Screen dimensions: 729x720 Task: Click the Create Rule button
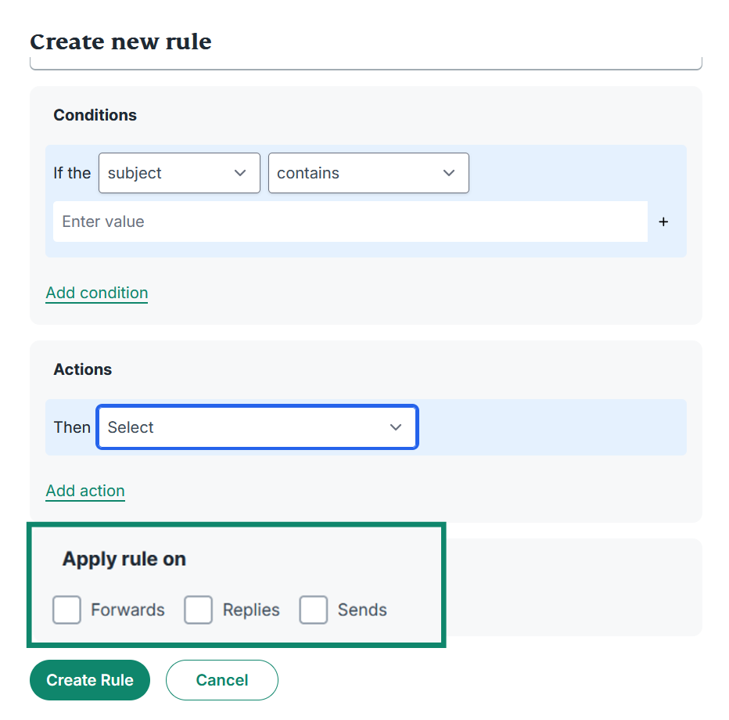pyautogui.click(x=90, y=680)
